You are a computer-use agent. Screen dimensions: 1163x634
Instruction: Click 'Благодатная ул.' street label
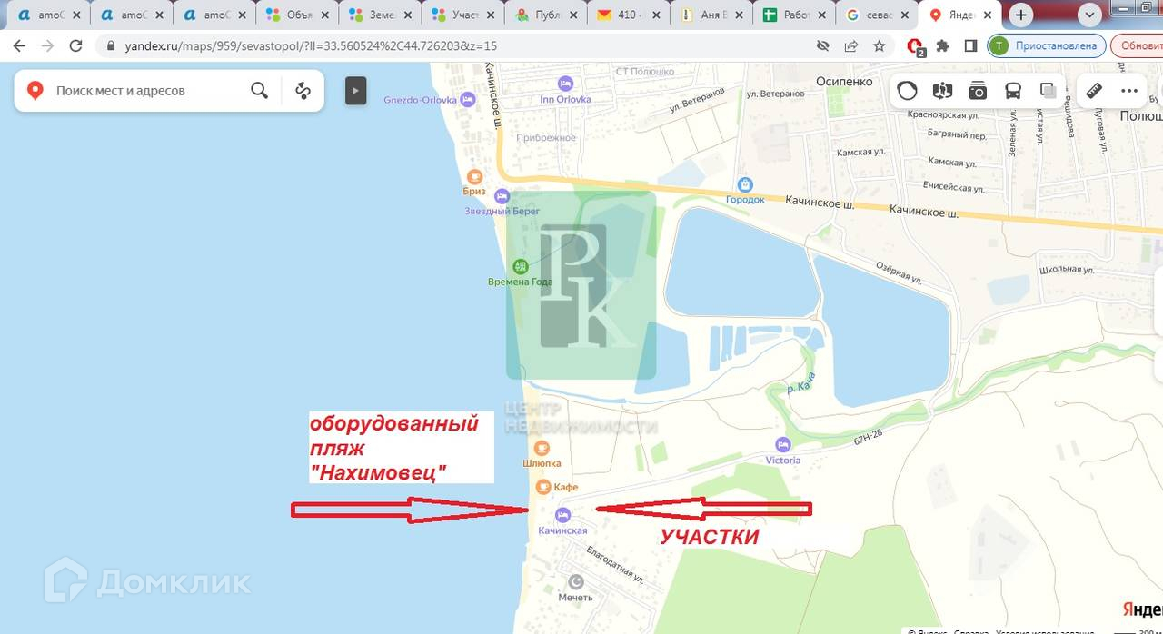pos(616,564)
